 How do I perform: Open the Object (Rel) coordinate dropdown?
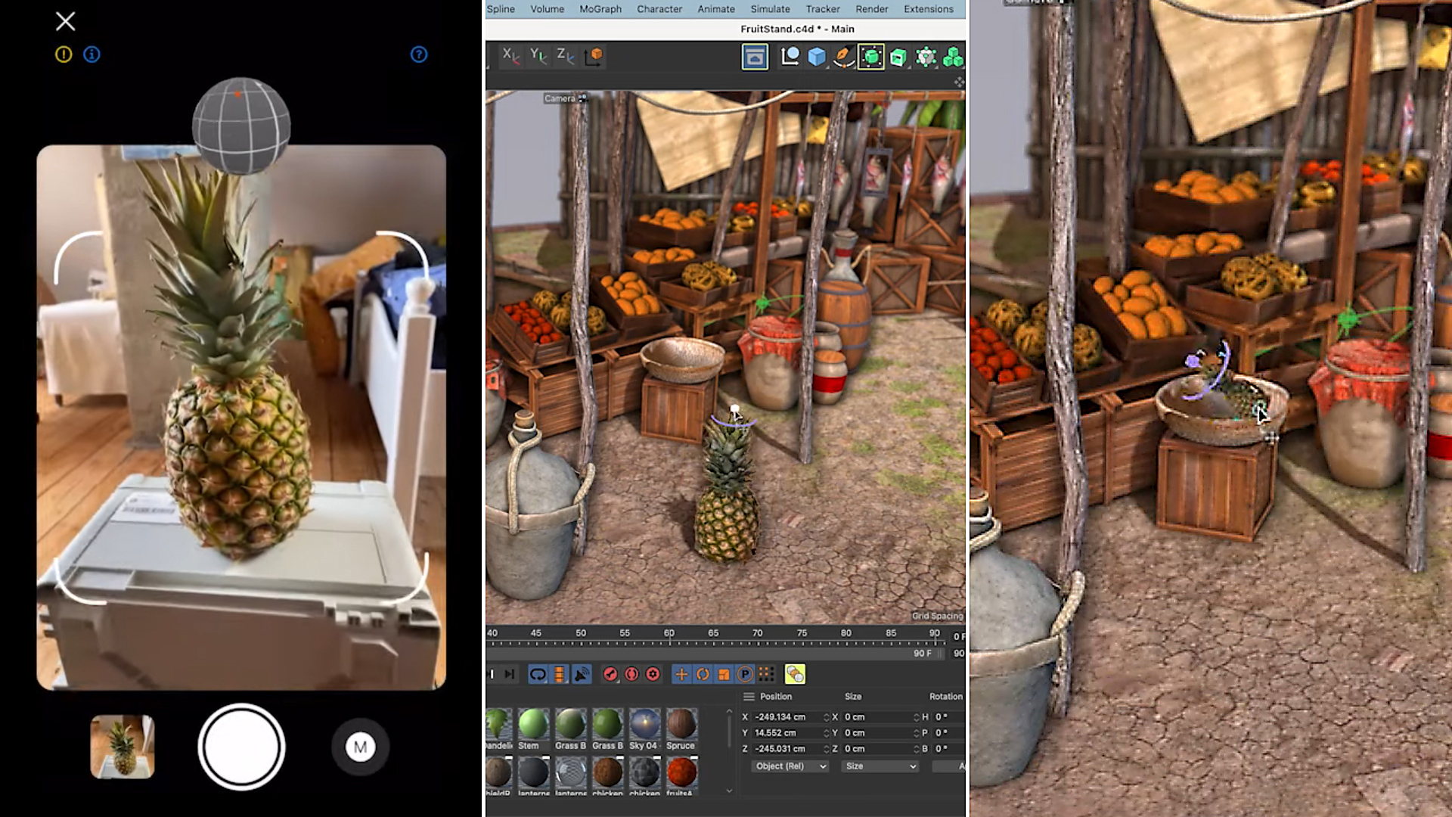click(x=790, y=766)
